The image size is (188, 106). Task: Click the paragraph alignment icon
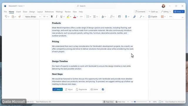tap(95, 16)
